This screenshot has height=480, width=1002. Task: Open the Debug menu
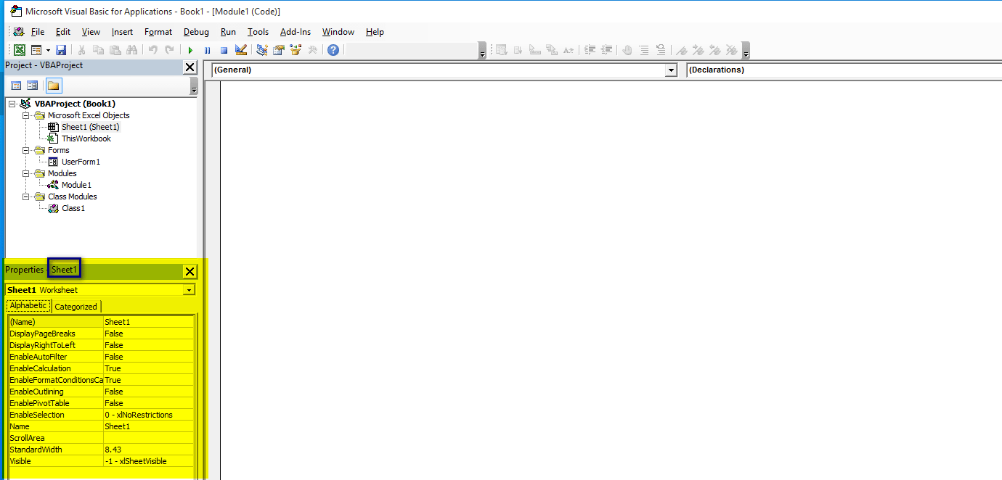[x=196, y=32]
